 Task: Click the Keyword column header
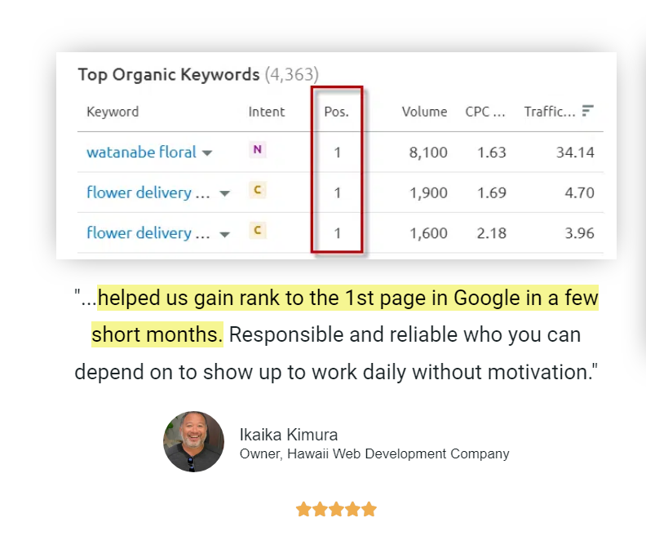tap(113, 112)
